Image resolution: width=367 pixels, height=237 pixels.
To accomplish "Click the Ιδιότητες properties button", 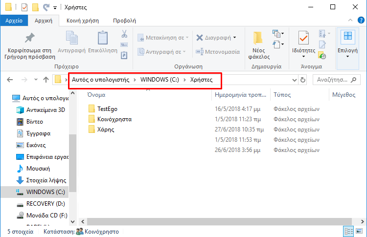I will (303, 44).
